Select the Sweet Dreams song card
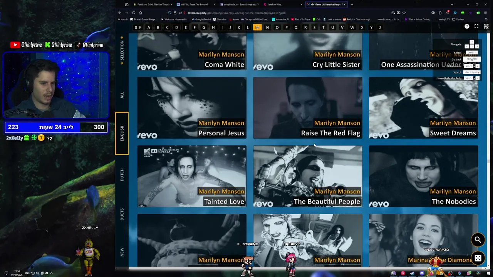This screenshot has width=493, height=277. click(x=424, y=108)
